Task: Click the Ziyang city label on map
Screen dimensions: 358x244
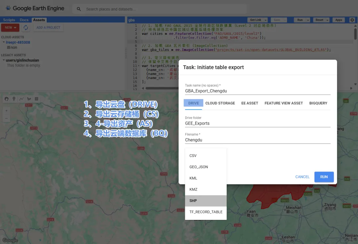Action: tap(330, 207)
